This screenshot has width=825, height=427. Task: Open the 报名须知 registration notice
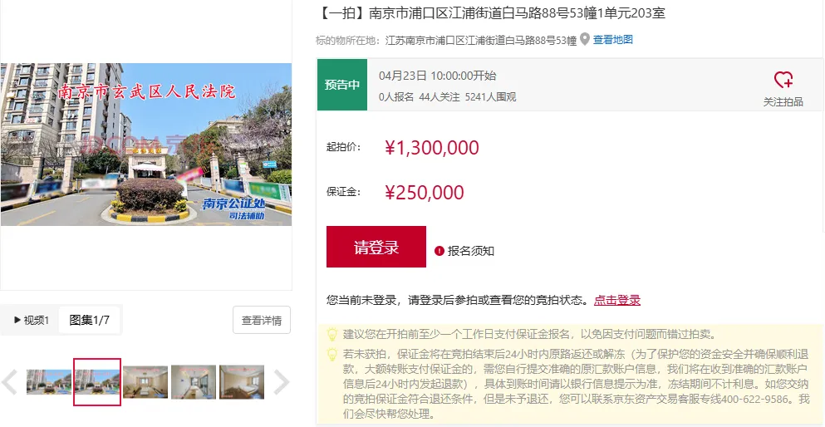tap(471, 252)
